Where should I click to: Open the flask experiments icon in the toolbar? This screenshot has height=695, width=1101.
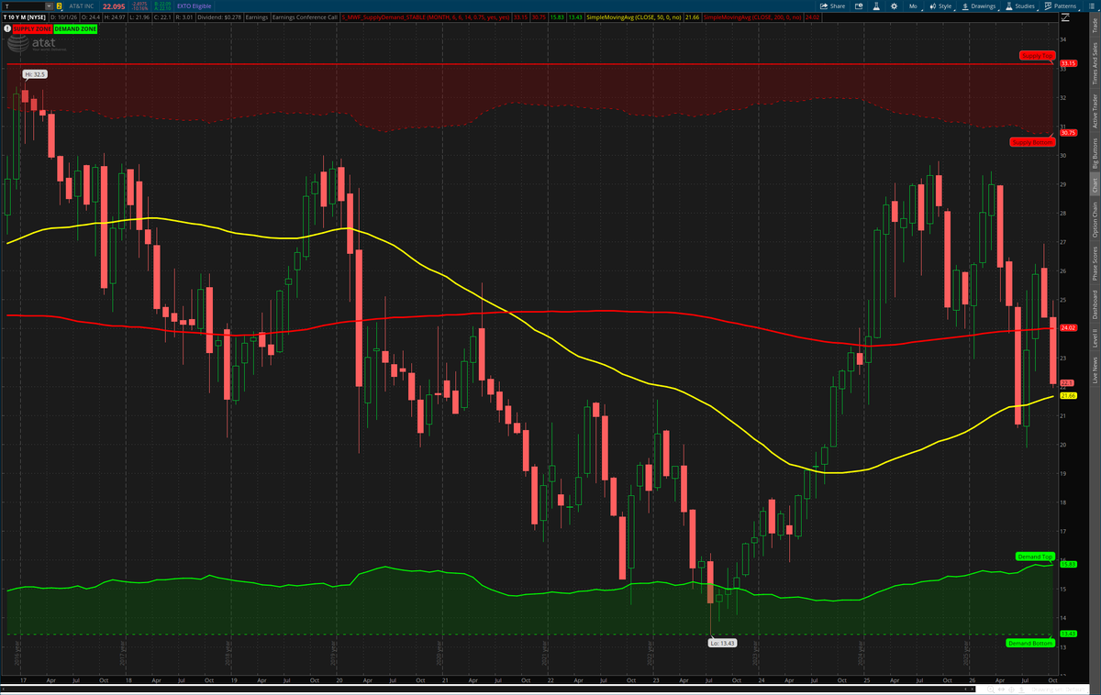[x=876, y=6]
